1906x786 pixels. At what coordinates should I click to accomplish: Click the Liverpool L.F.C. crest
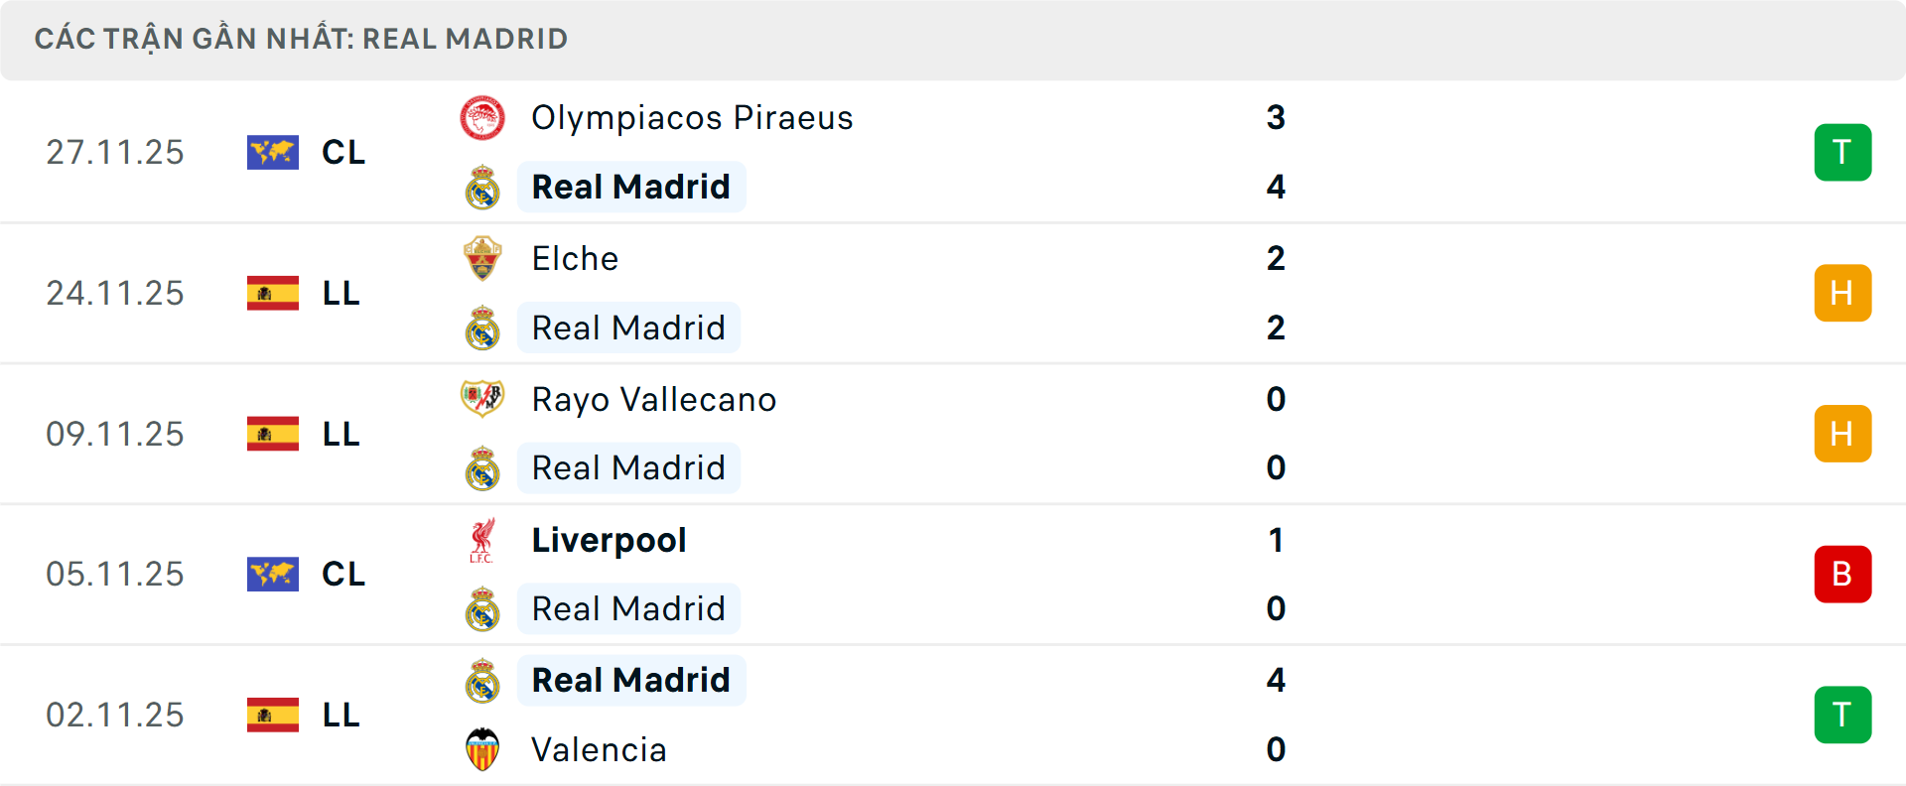483,540
